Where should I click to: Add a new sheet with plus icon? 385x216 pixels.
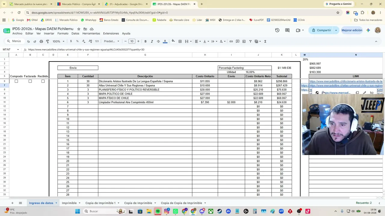[12, 203]
